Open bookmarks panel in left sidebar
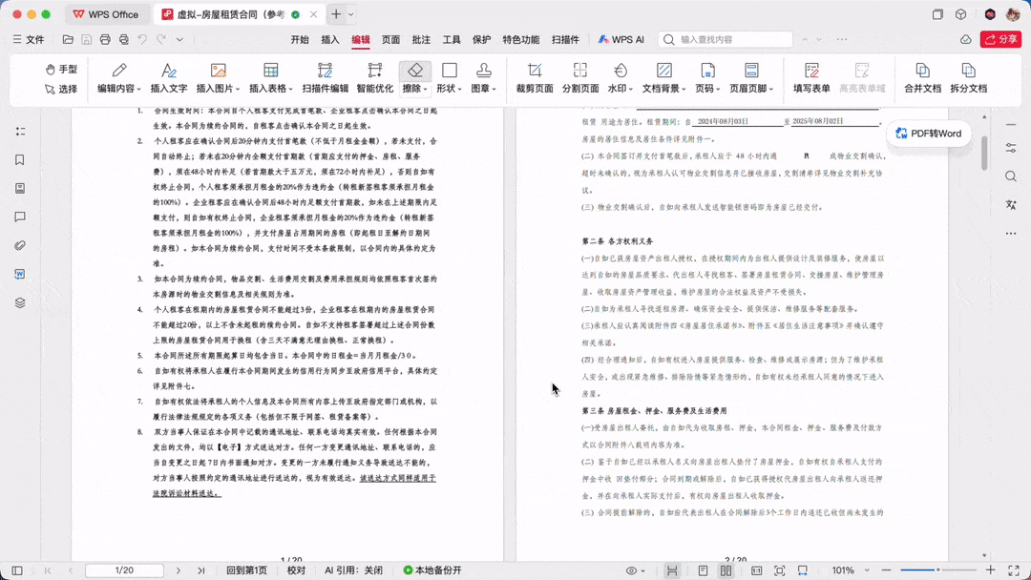 20,159
